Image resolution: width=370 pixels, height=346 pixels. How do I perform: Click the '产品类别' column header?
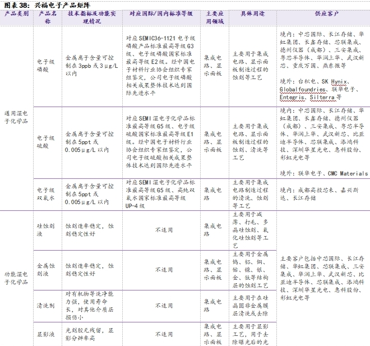point(16,13)
